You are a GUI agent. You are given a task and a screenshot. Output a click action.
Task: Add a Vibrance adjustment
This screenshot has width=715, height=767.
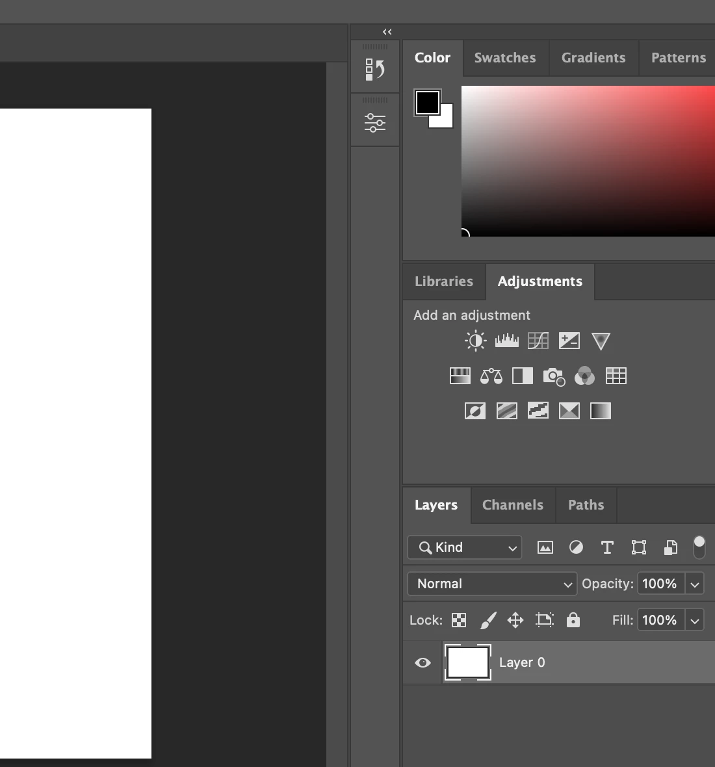click(601, 341)
